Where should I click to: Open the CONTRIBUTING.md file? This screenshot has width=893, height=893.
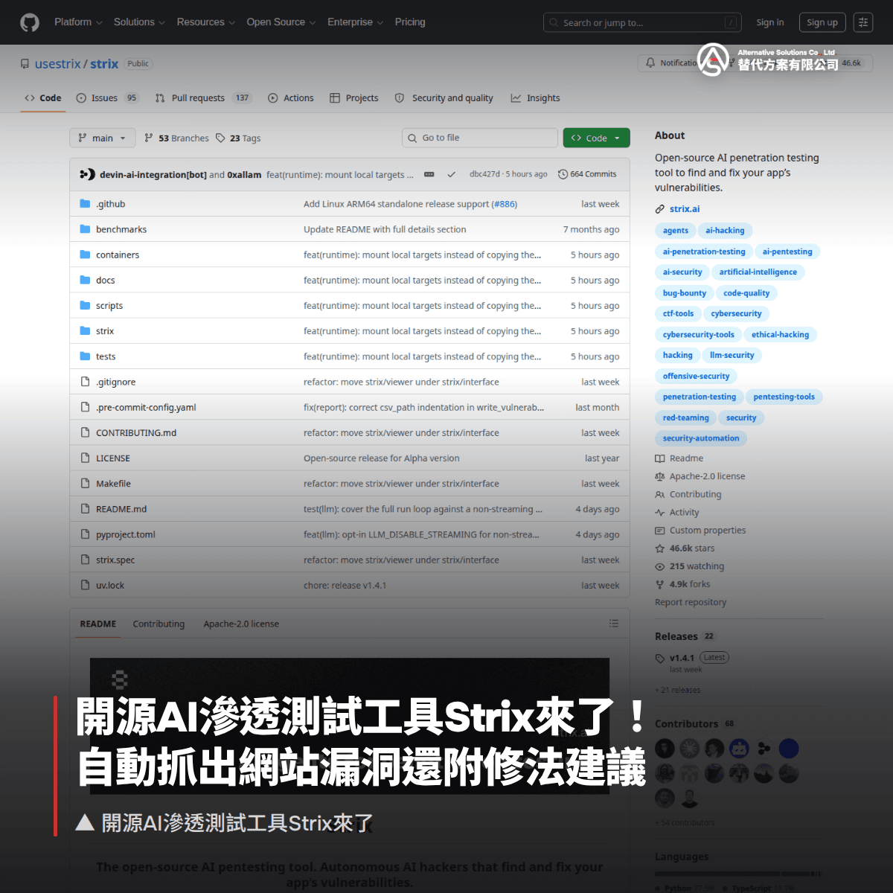click(136, 433)
